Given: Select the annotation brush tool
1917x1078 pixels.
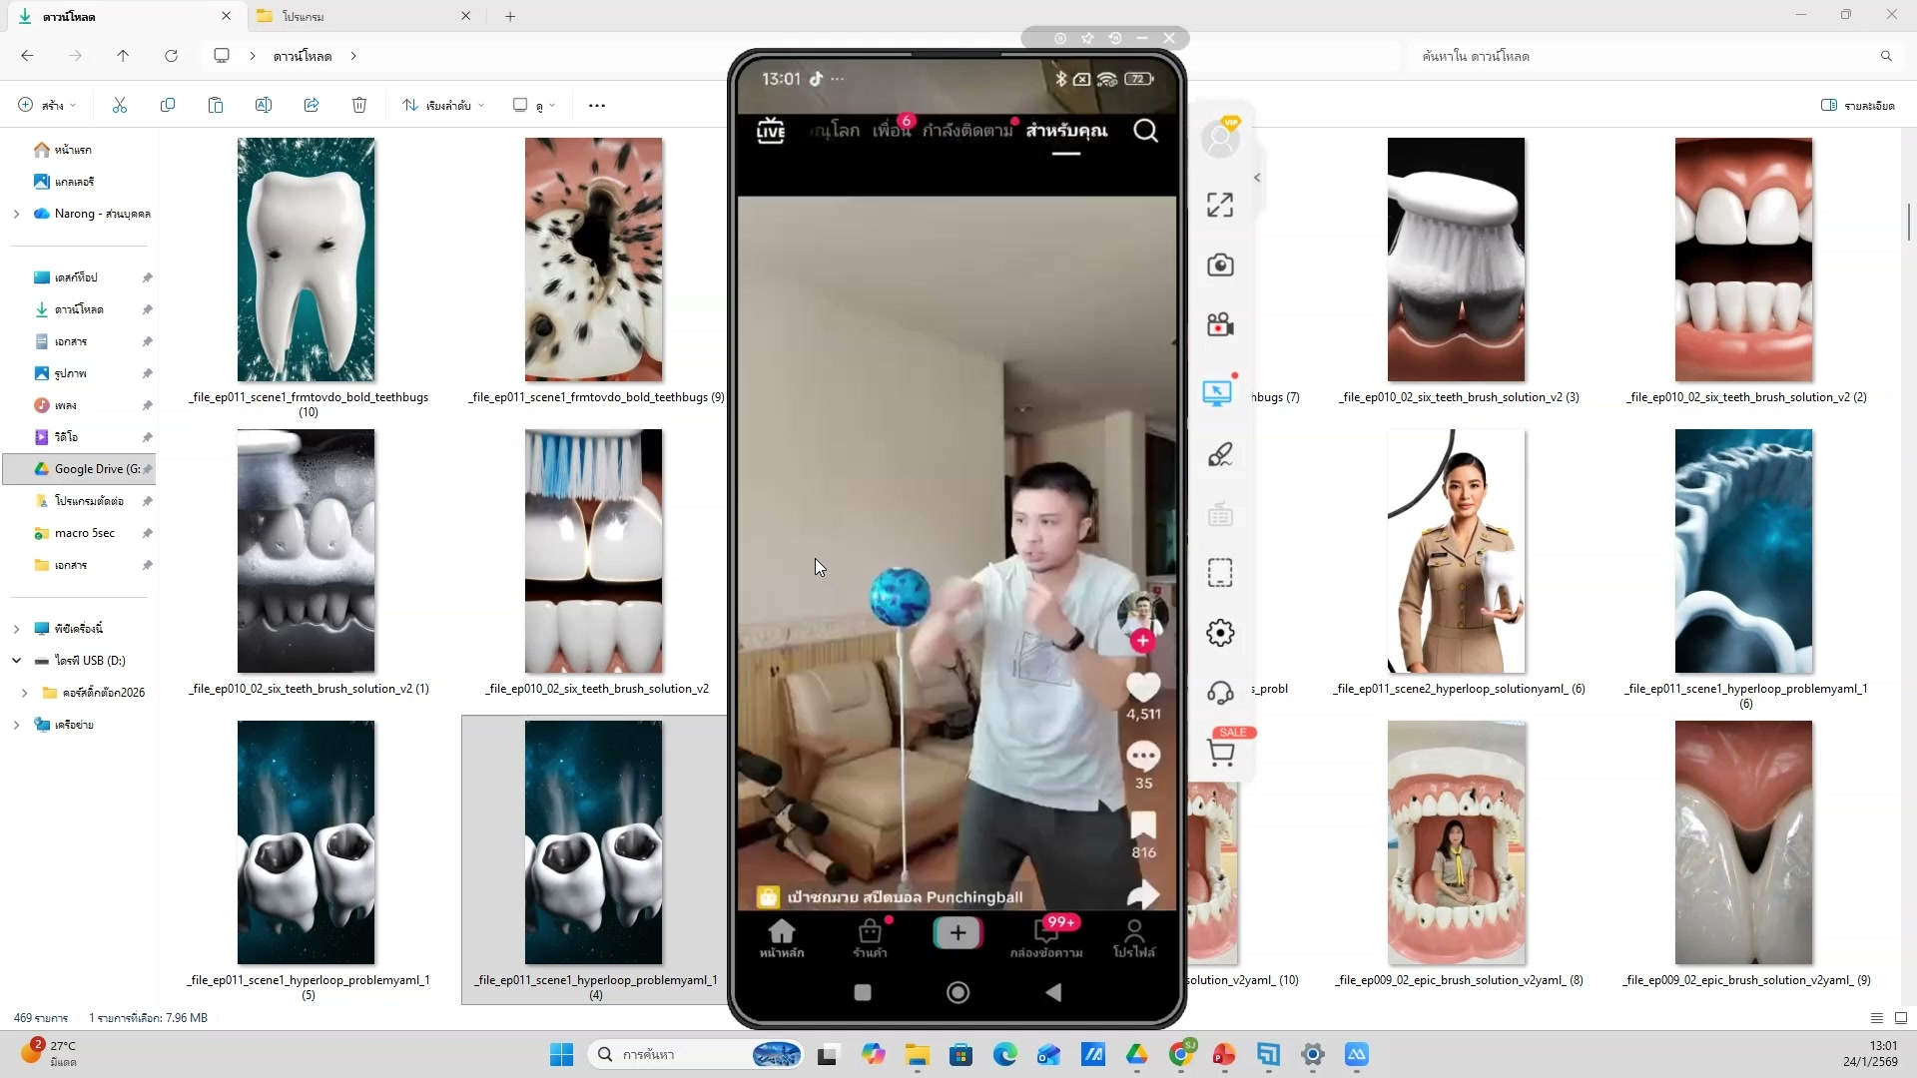Looking at the screenshot, I should point(1221,454).
